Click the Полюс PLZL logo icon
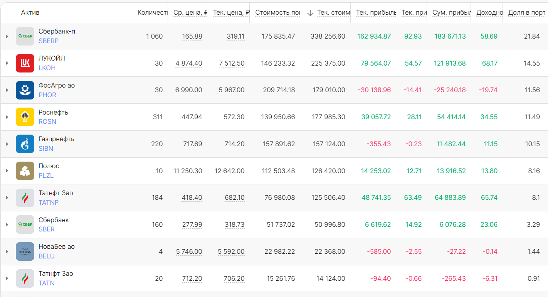The height and width of the screenshot is (297, 548). 25,171
